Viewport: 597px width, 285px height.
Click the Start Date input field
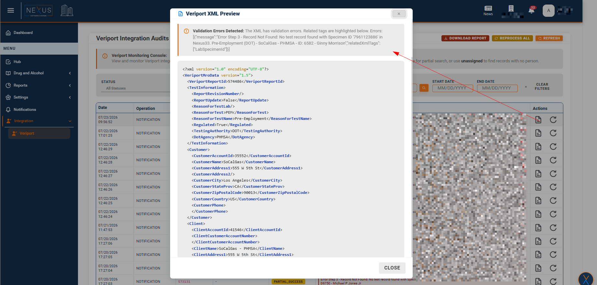tap(452, 88)
